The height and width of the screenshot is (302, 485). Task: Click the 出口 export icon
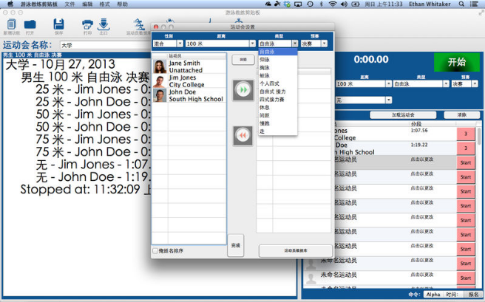point(104,26)
